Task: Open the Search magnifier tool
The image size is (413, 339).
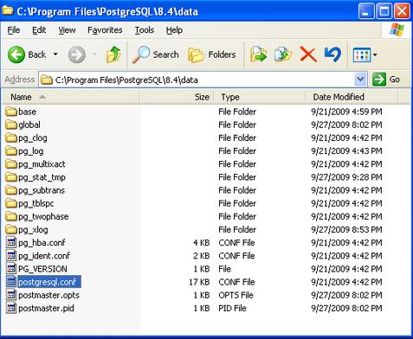Action: pos(155,54)
